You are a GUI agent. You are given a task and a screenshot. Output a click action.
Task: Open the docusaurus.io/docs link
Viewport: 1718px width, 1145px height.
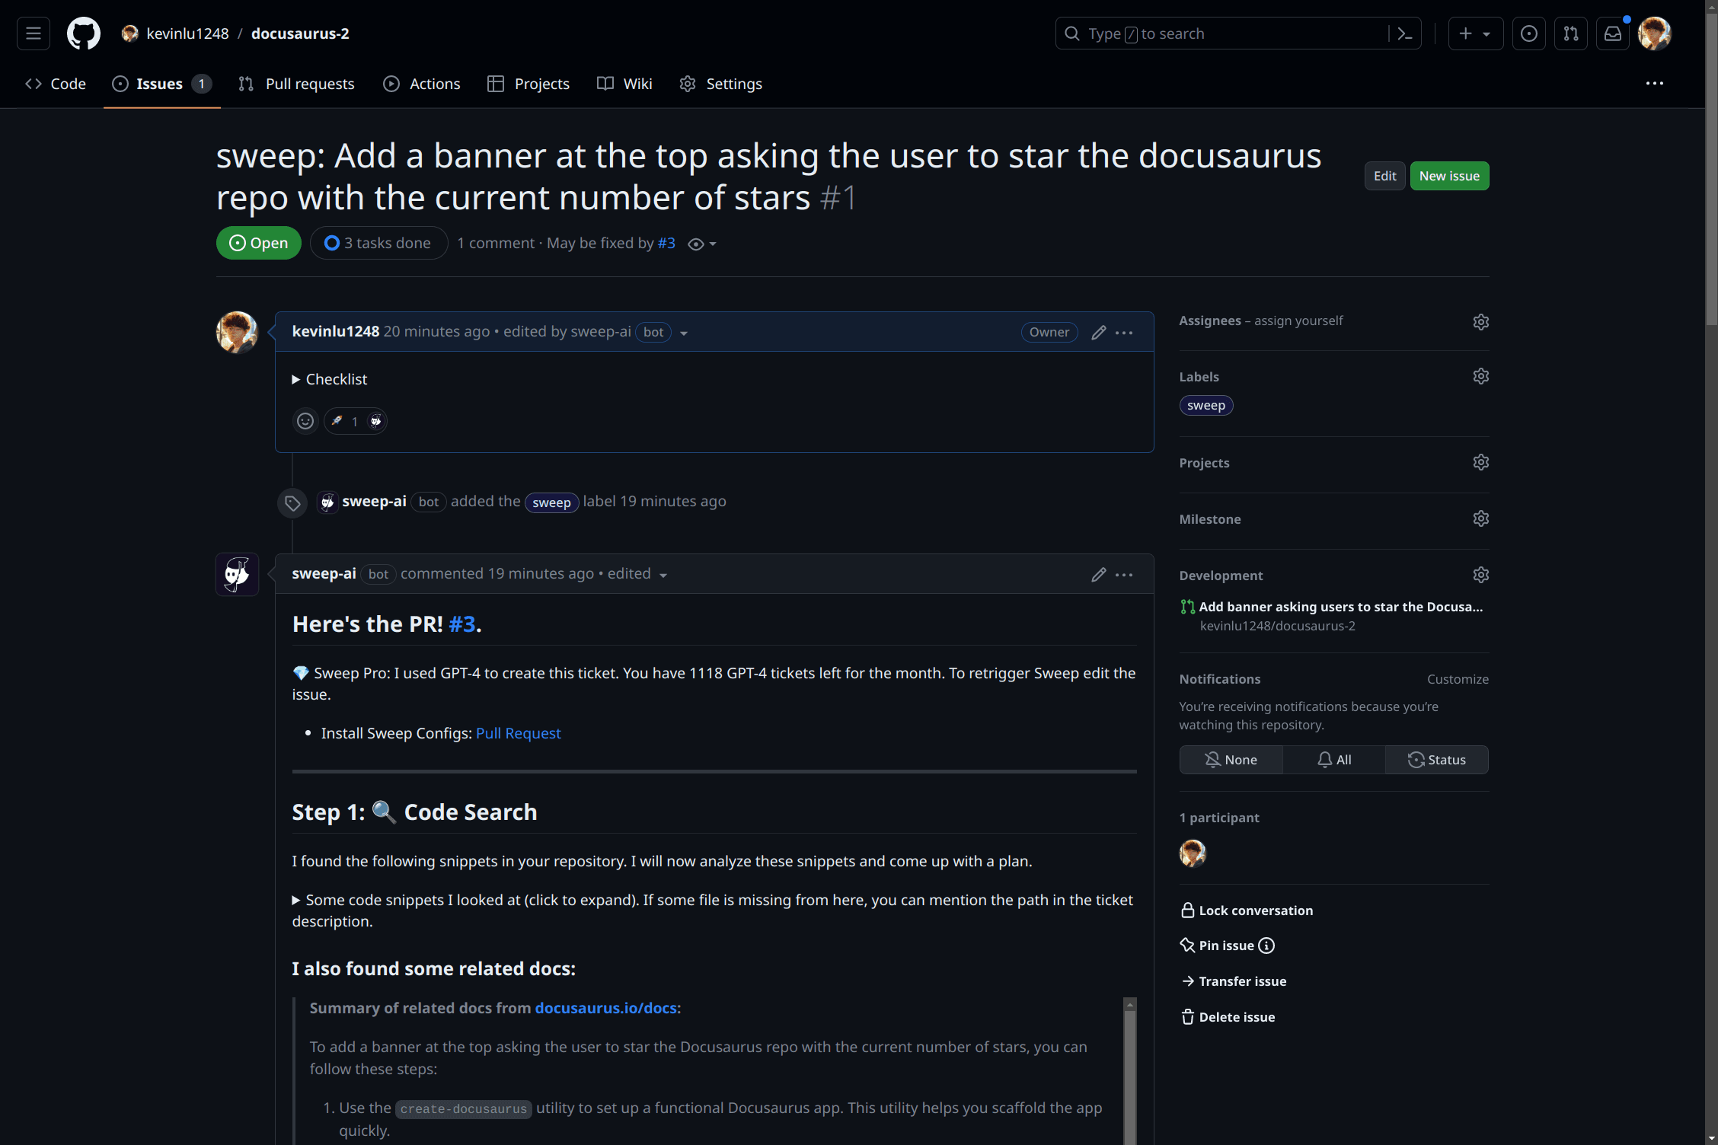pyautogui.click(x=606, y=1008)
